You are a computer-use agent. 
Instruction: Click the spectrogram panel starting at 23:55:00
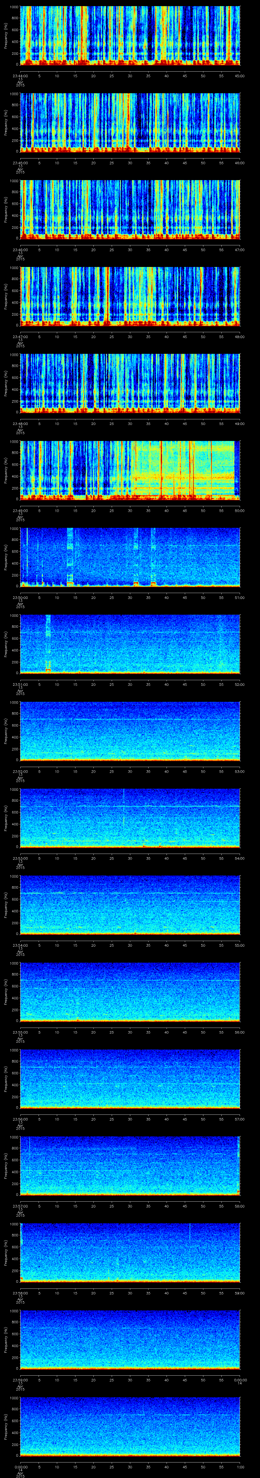point(130,992)
